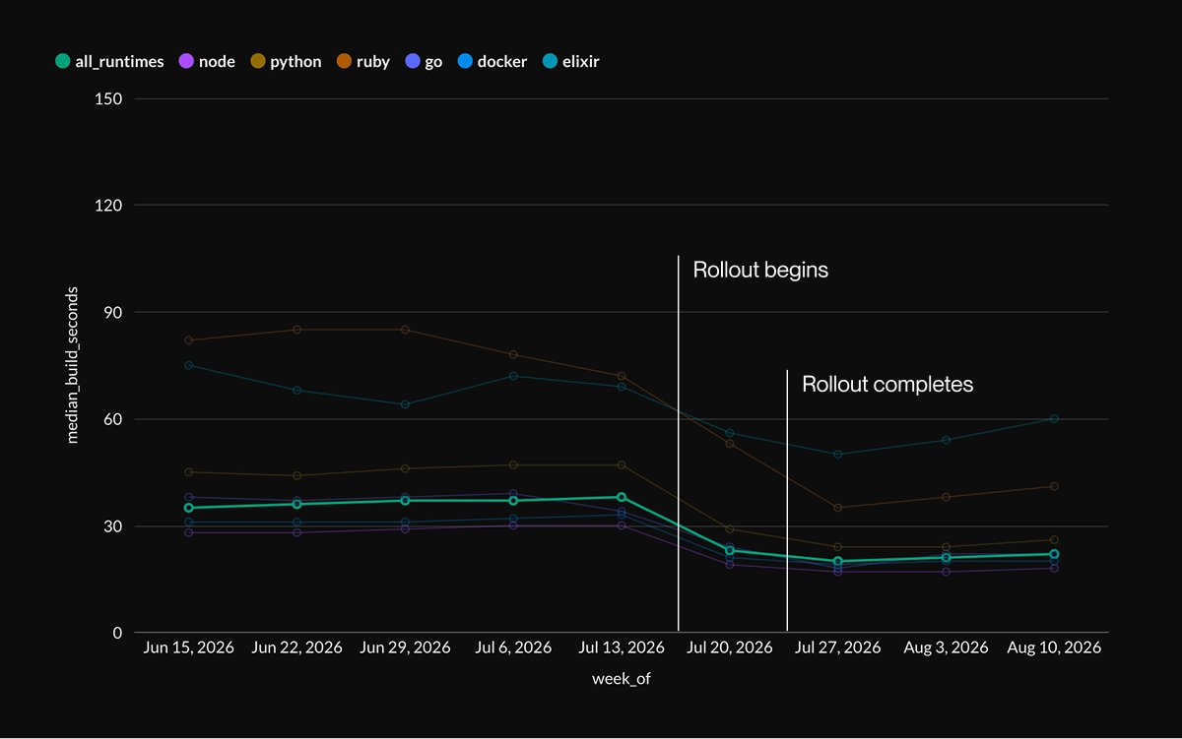Click elixir data point at Jun 15, 2026

coord(188,365)
